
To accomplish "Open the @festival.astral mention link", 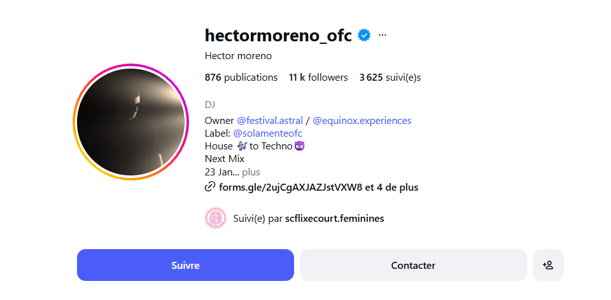I will click(270, 121).
